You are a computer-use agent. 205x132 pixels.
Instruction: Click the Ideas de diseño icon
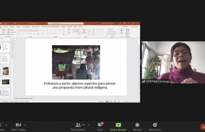(x=127, y=31)
